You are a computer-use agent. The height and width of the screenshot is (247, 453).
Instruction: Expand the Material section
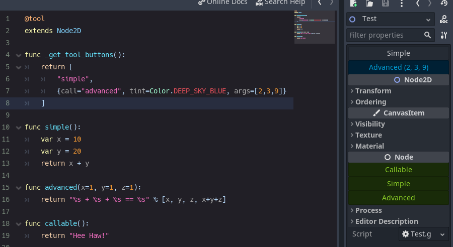click(x=399, y=146)
